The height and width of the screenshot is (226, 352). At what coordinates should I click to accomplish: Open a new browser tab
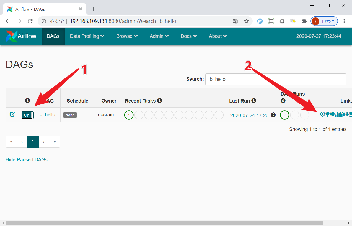pyautogui.click(x=94, y=9)
